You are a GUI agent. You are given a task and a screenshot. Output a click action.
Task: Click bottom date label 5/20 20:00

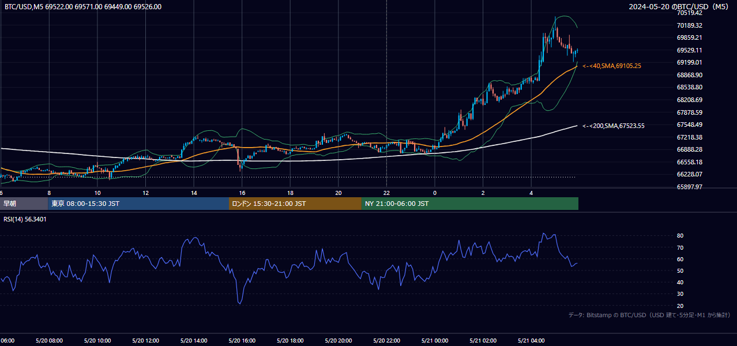point(339,341)
